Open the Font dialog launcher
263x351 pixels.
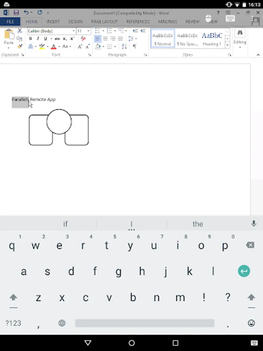(x=90, y=55)
